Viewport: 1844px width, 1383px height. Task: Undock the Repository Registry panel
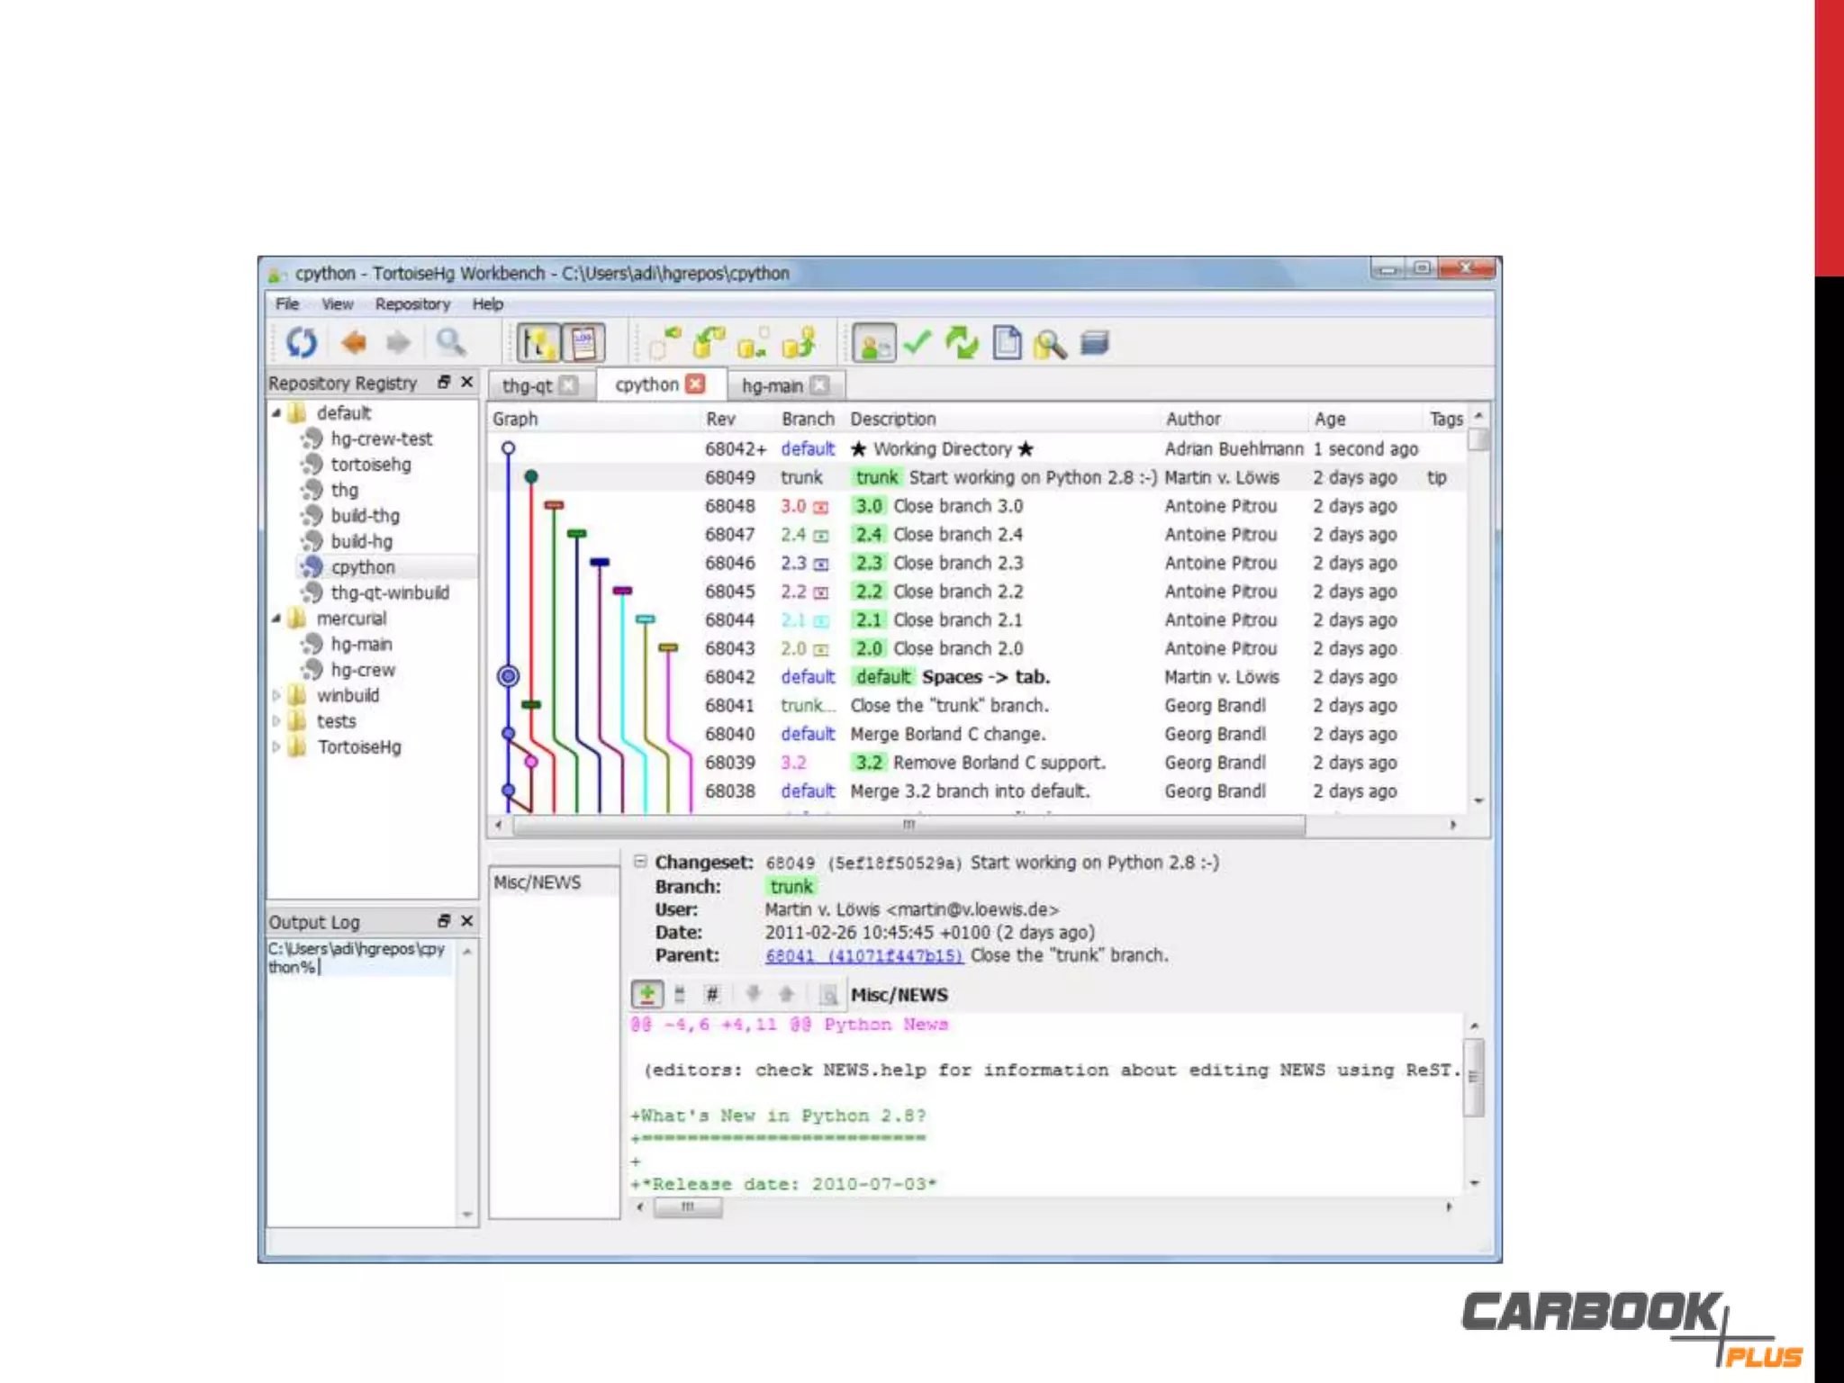tap(444, 382)
